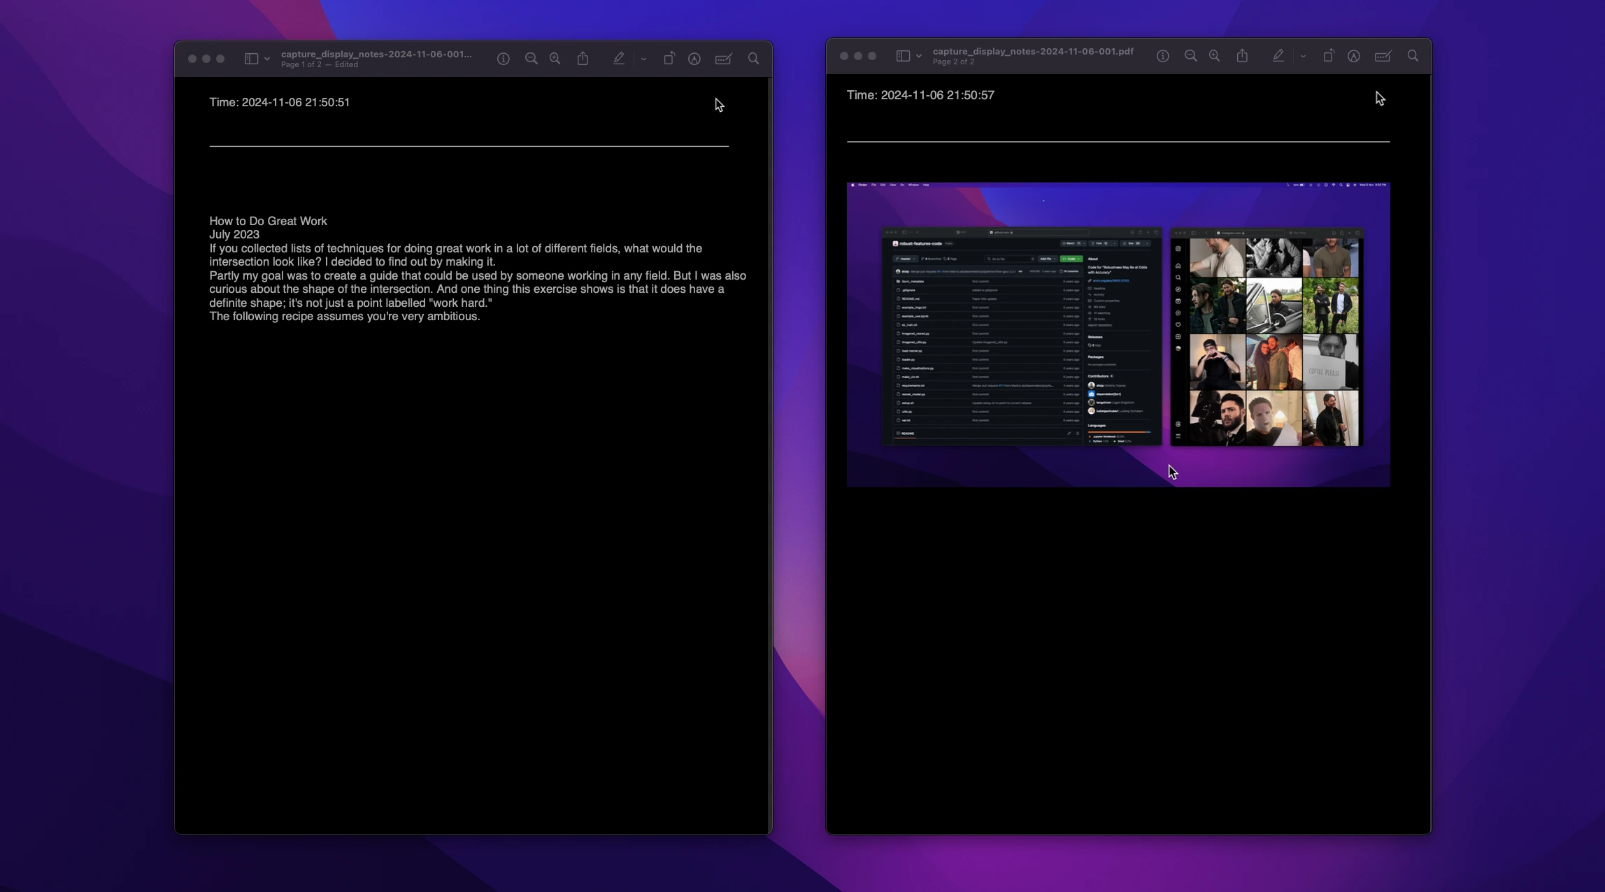Expand sidebar view options in right window
This screenshot has height=892, width=1605.
point(919,56)
